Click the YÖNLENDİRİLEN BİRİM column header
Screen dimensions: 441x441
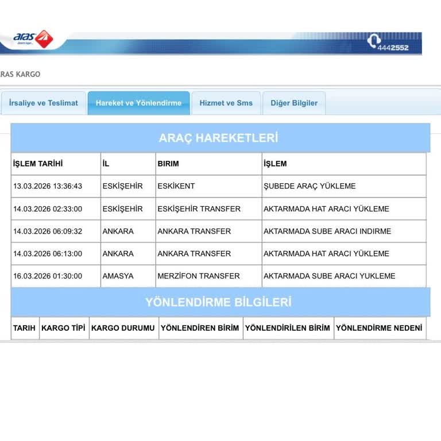point(288,328)
